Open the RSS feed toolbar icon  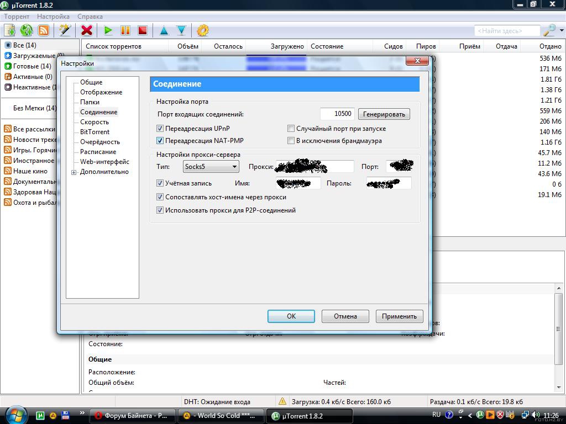pyautogui.click(x=44, y=30)
